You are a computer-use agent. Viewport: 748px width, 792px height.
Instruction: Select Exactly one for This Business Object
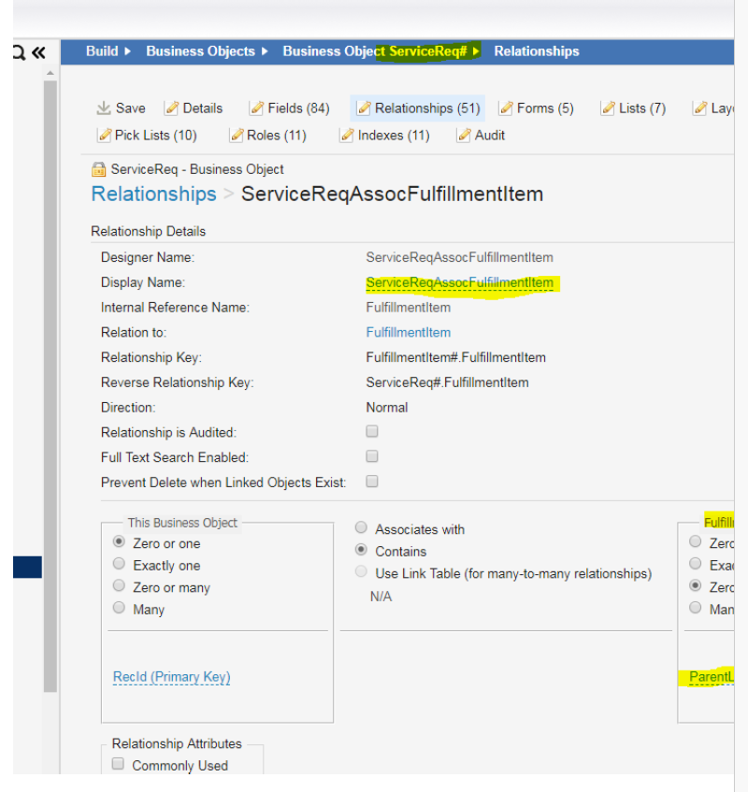119,564
